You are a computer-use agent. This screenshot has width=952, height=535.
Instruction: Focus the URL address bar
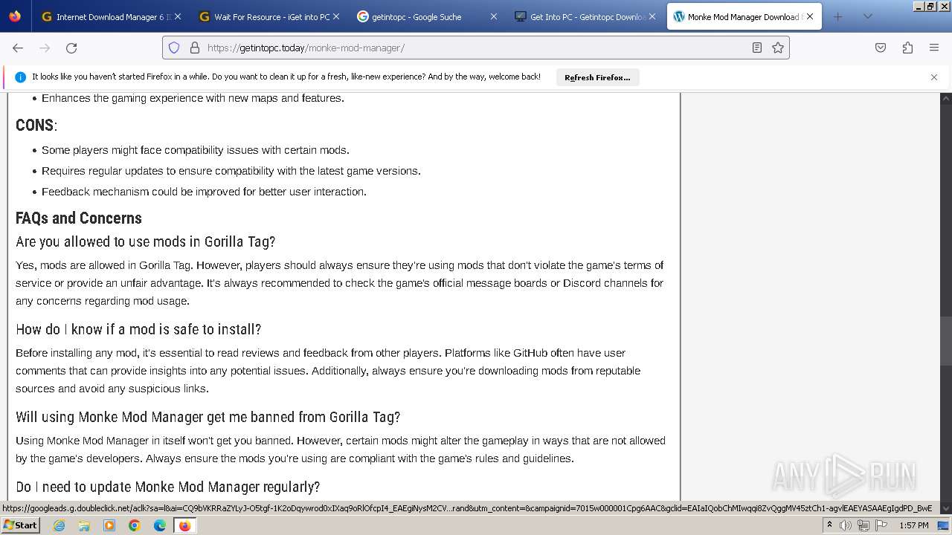[476, 48]
